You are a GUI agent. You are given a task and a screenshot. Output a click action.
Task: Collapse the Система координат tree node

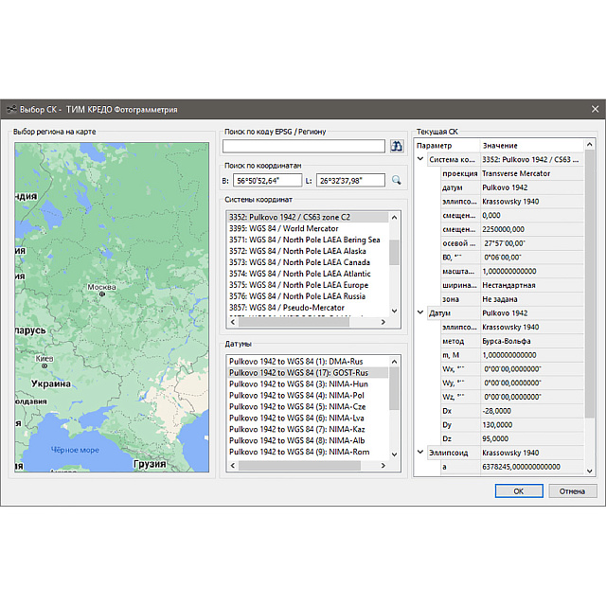420,159
